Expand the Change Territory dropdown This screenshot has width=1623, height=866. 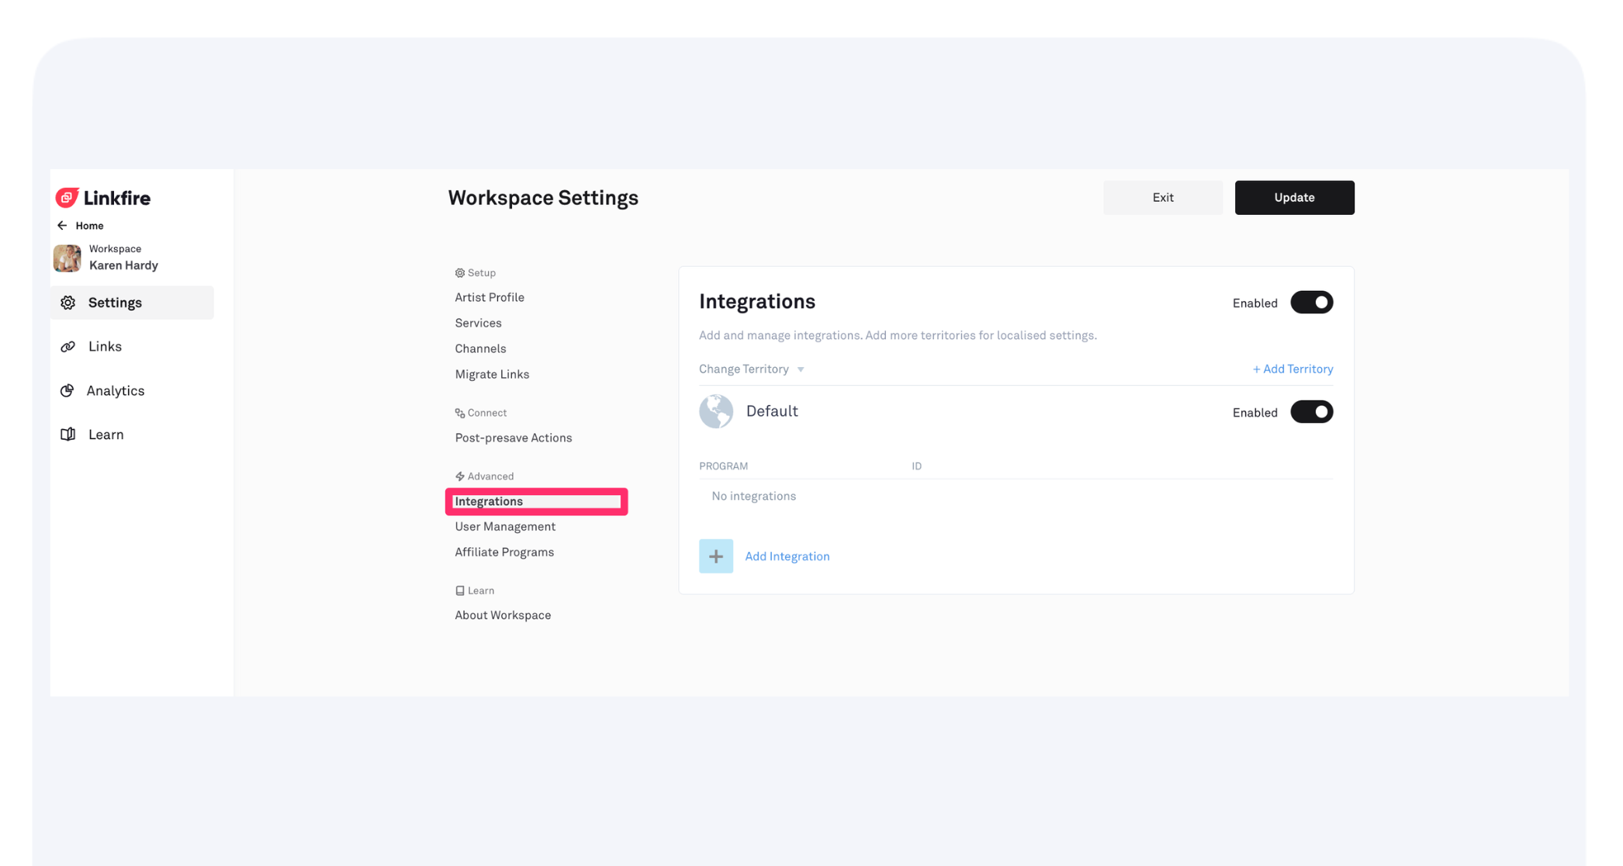tap(751, 369)
